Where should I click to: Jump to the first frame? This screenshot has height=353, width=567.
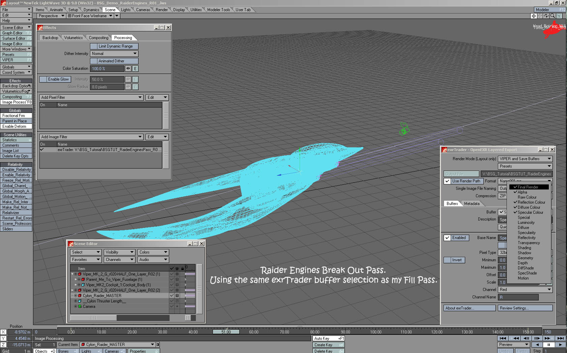pyautogui.click(x=503, y=338)
